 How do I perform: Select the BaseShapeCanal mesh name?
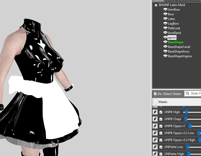[x=179, y=47]
